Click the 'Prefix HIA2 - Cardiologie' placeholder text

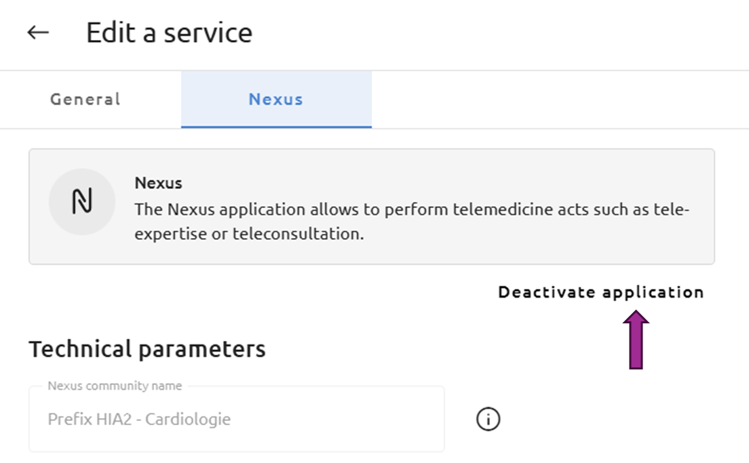coord(139,419)
